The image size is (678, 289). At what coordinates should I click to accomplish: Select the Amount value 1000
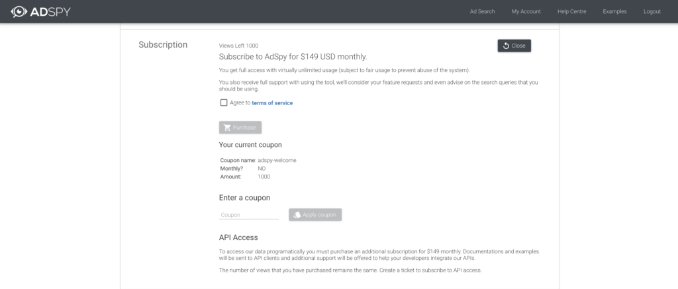[264, 177]
